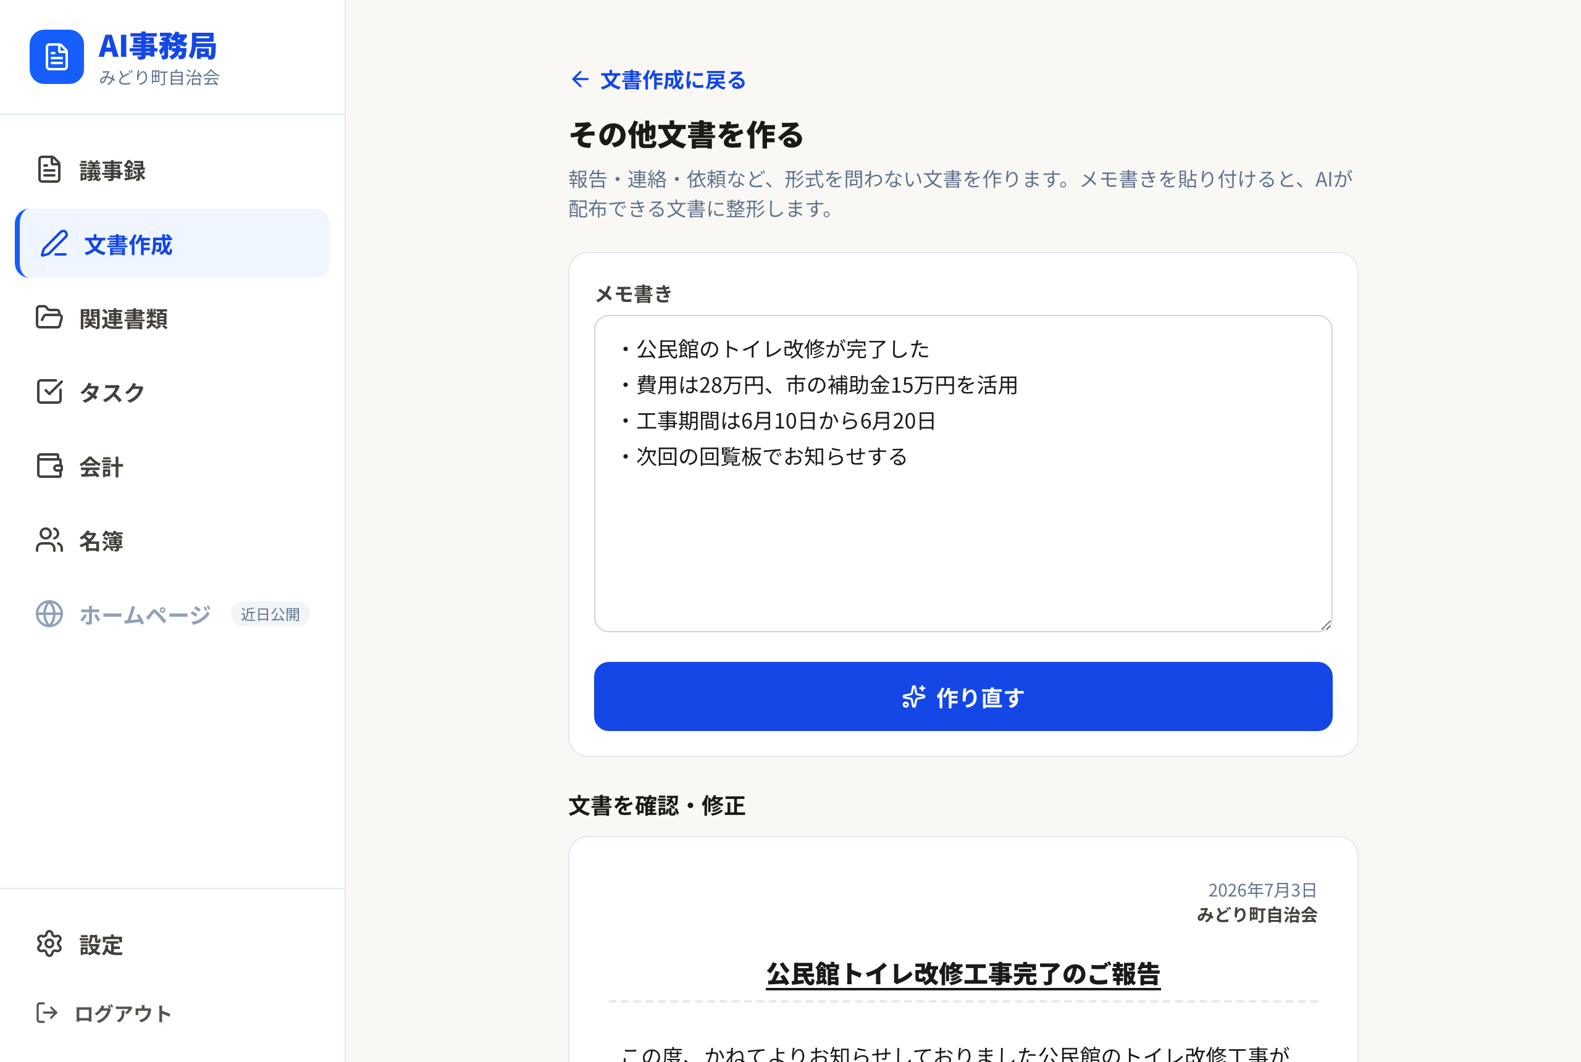Click the AI事務局 blue document logo icon

pos(56,57)
